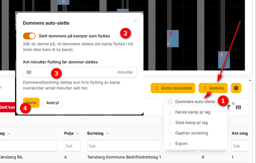Click the Tønsberg BIL cell

point(11,157)
